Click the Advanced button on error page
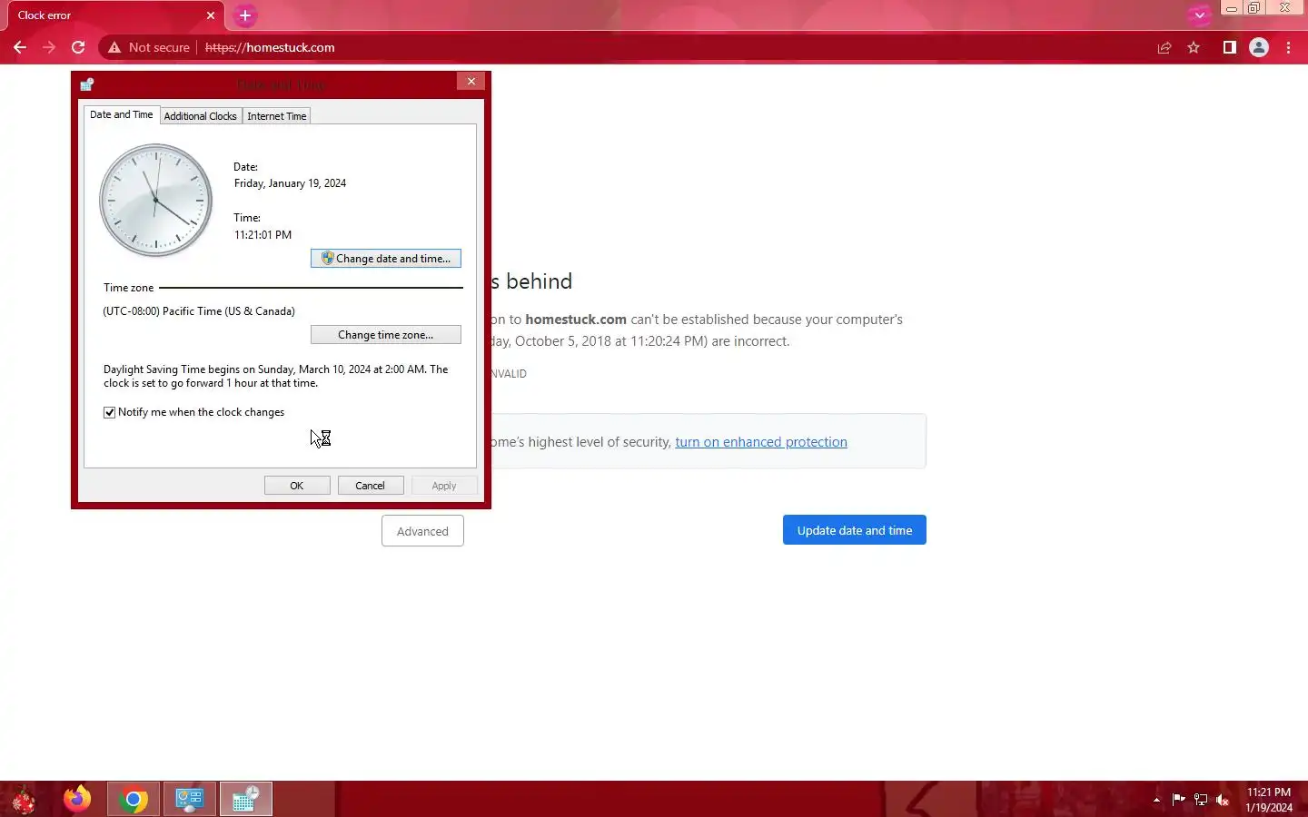This screenshot has width=1308, height=817. [x=422, y=531]
